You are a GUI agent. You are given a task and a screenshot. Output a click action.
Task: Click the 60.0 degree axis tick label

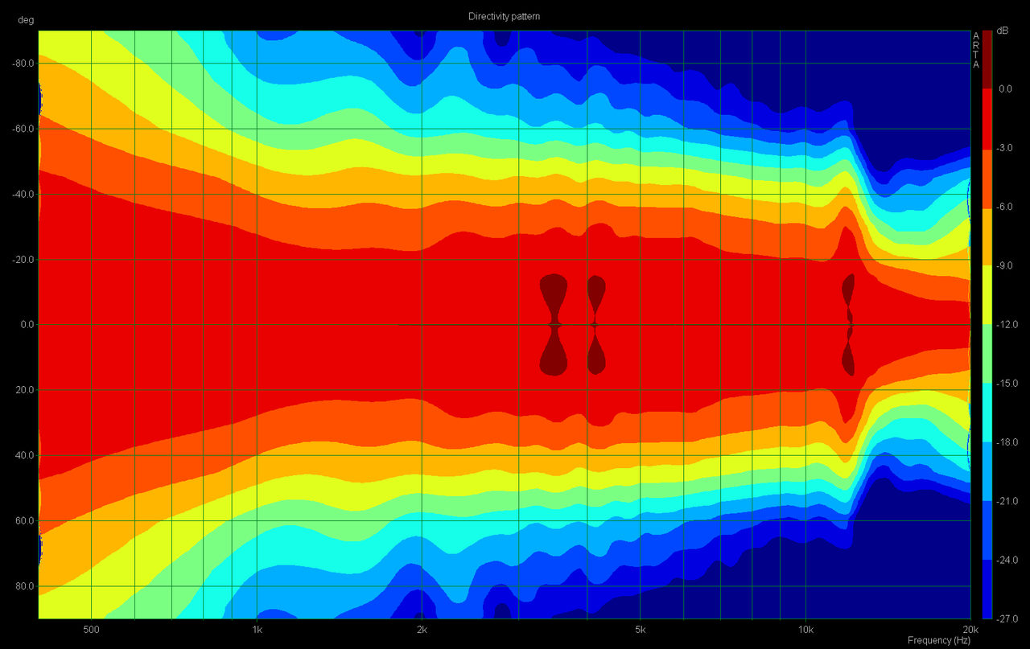click(24, 521)
